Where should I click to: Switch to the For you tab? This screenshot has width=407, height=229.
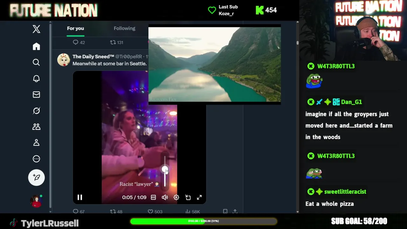click(75, 28)
